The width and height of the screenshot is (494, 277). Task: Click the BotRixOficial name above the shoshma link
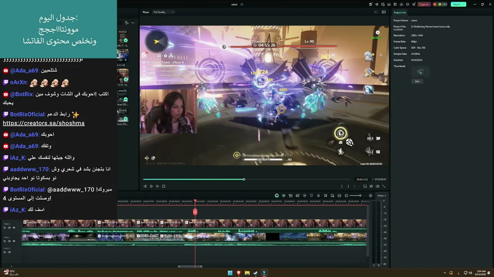tap(27, 115)
